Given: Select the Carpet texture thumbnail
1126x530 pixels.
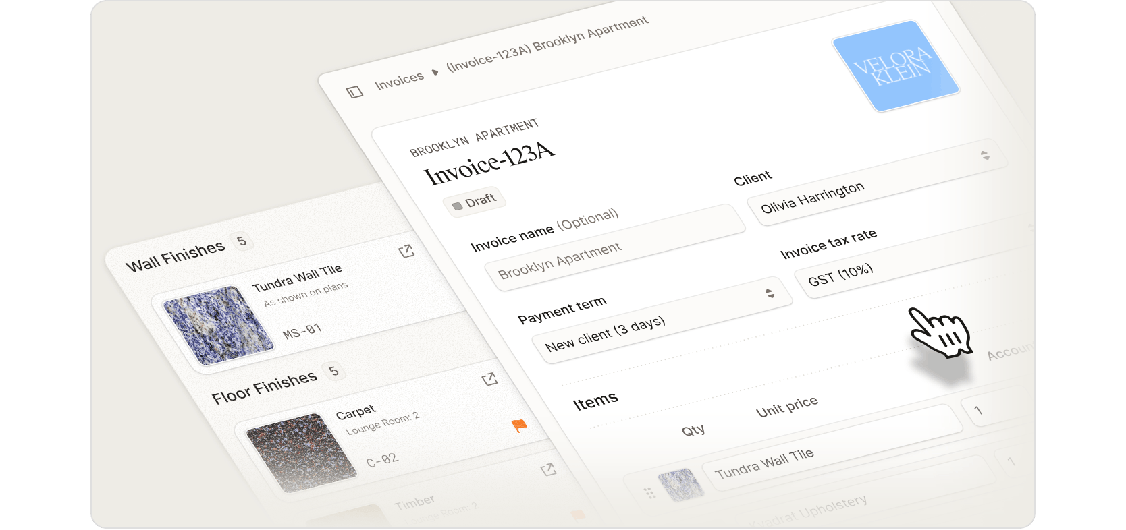Looking at the screenshot, I should 301,452.
